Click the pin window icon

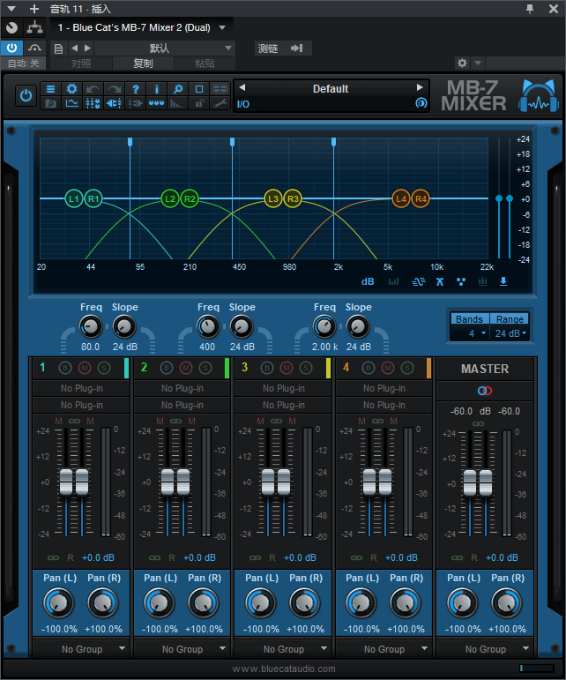click(x=530, y=9)
